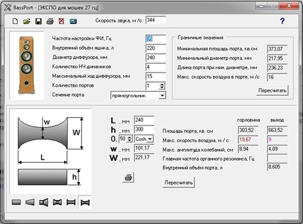The image size is (303, 224).
Task: Click the speaker cabinet image
Action: (27, 65)
